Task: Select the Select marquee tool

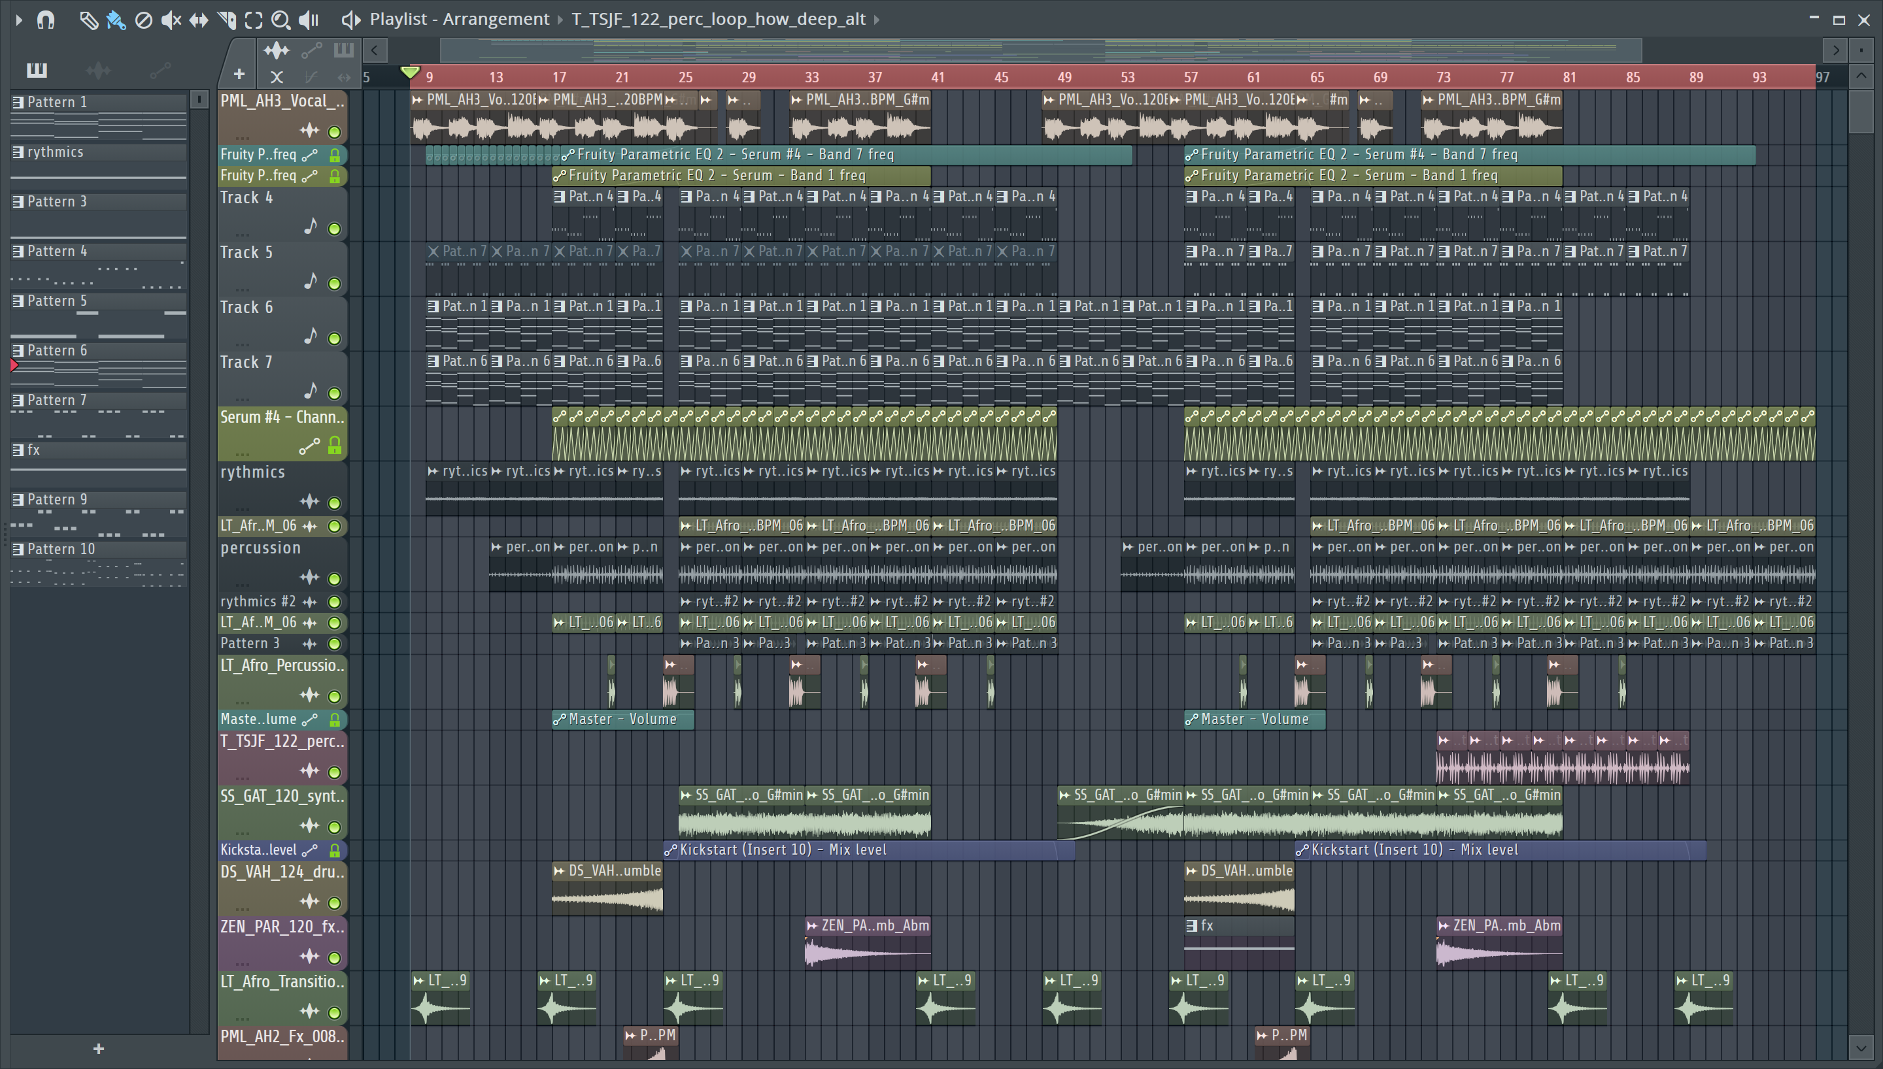Action: (x=254, y=20)
